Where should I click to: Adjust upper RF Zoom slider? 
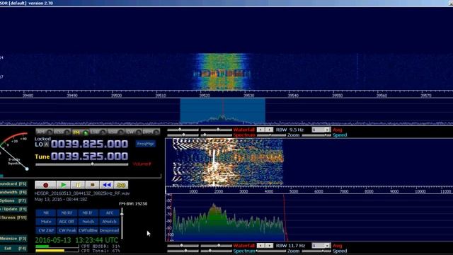[x=270, y=135]
